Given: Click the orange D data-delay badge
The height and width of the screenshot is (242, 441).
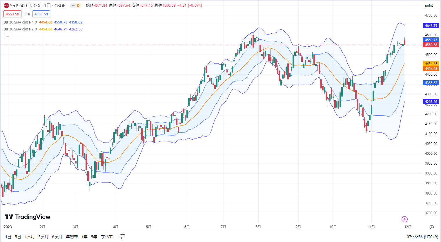Looking at the screenshot, I should click(x=78, y=6).
